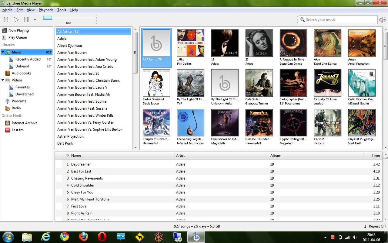Viewport: 388px width, 243px height.
Task: Select the Play Queue source
Action: tap(27, 37)
